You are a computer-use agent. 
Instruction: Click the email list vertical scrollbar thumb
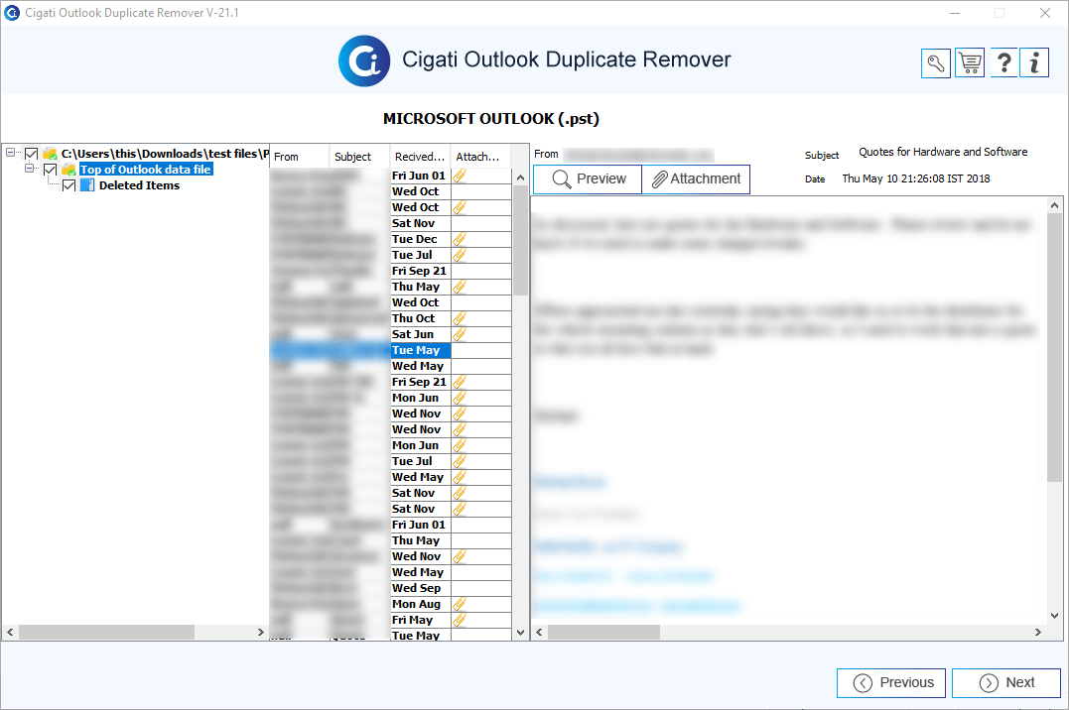click(x=520, y=241)
